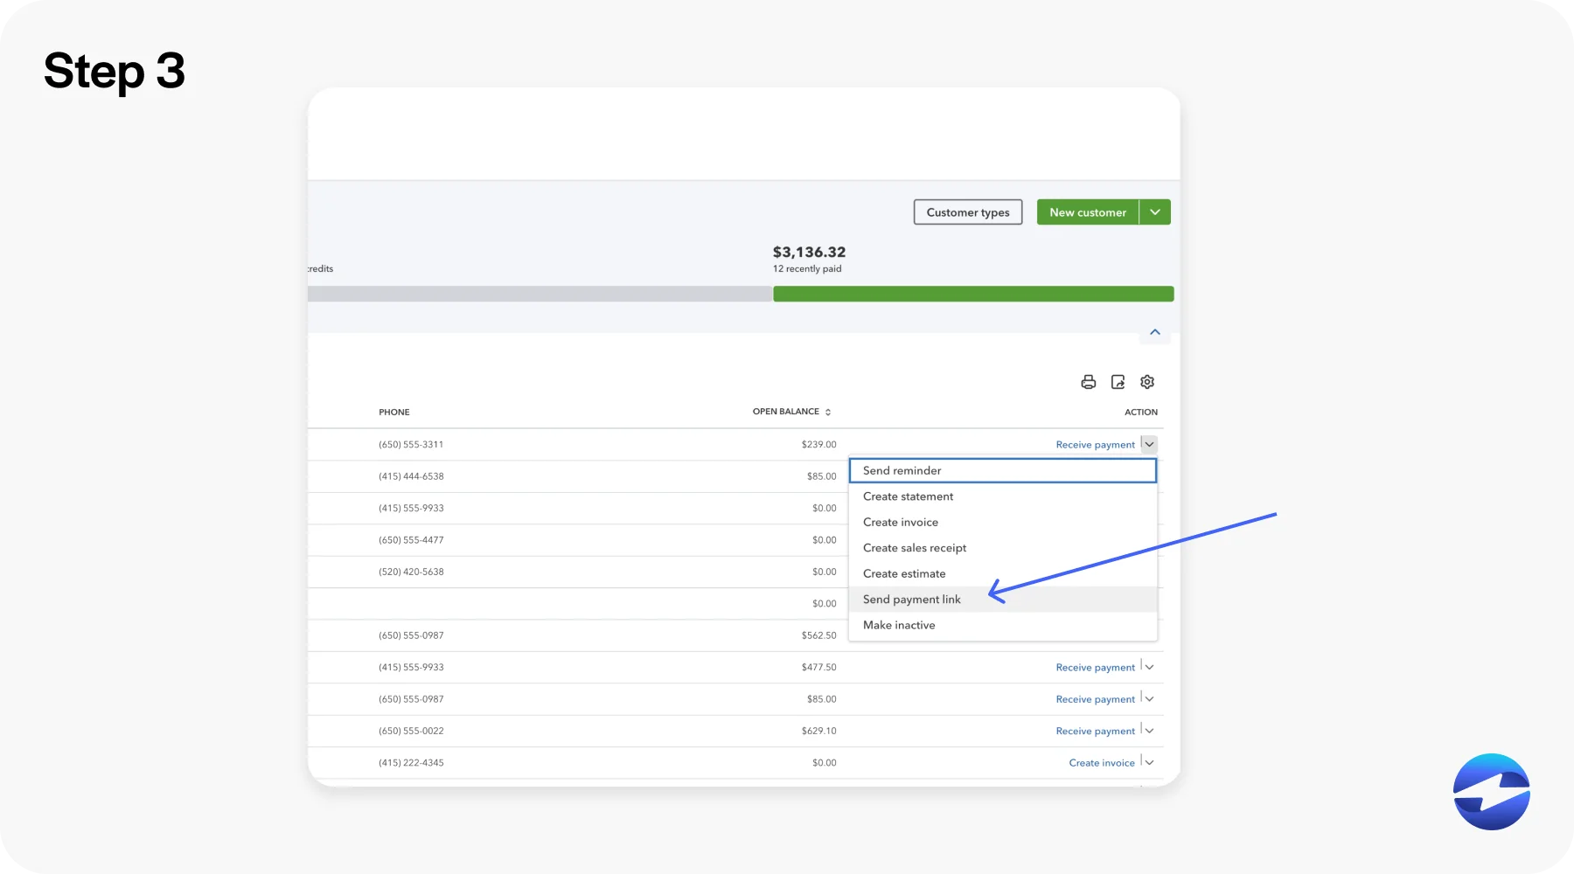Select Create sales receipt option
Screen dimensions: 1574x874
[1003, 548]
